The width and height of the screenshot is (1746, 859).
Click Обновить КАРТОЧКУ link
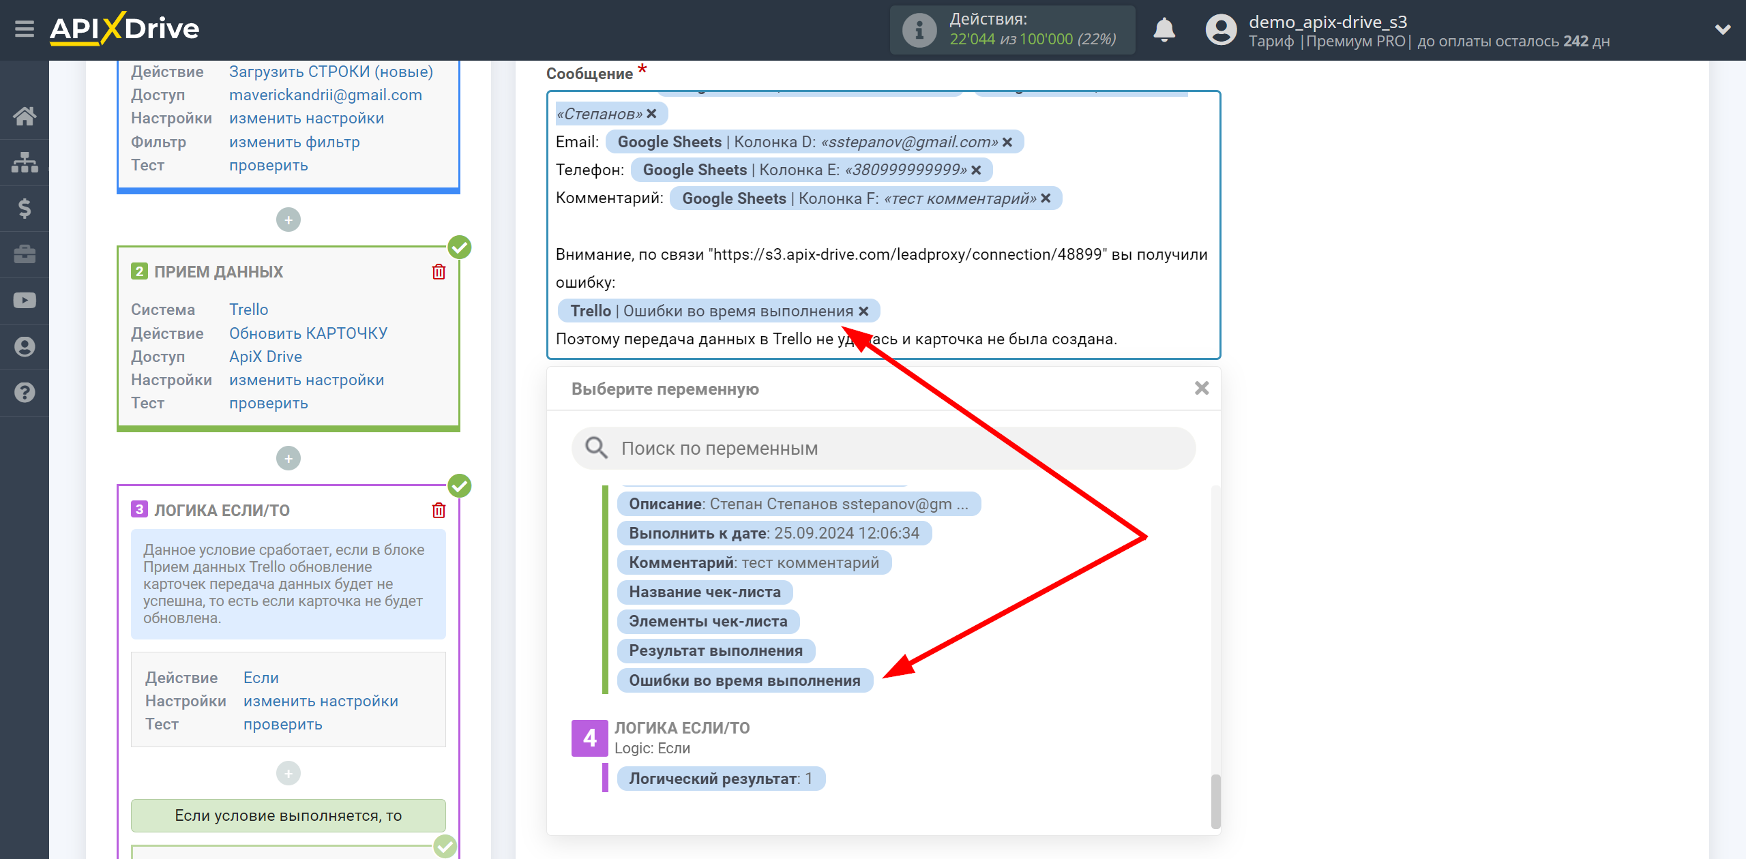[x=308, y=333]
